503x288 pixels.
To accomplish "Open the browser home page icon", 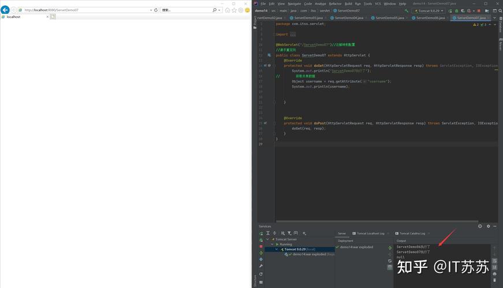I will click(x=228, y=10).
